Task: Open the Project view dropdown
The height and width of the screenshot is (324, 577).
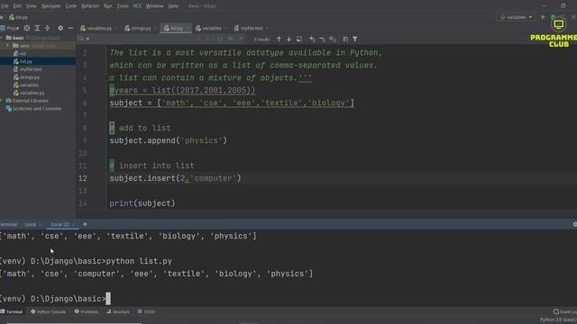Action: tap(12, 28)
